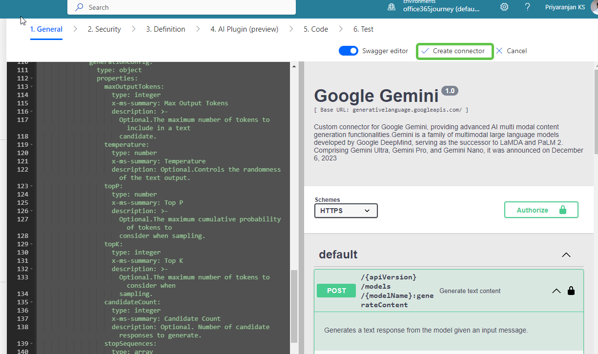Click the lock icon on POST operation
The image size is (598, 354).
[x=571, y=291]
